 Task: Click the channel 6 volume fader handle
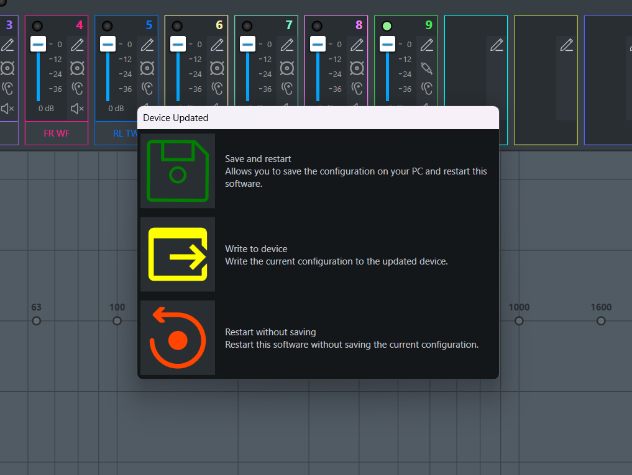(178, 44)
